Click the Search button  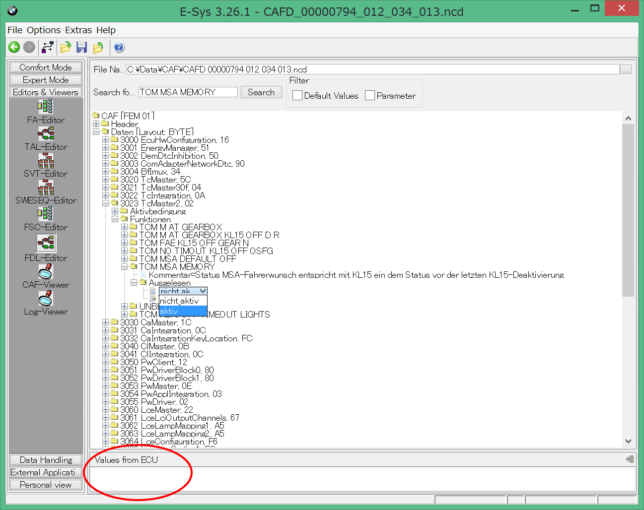[x=261, y=92]
